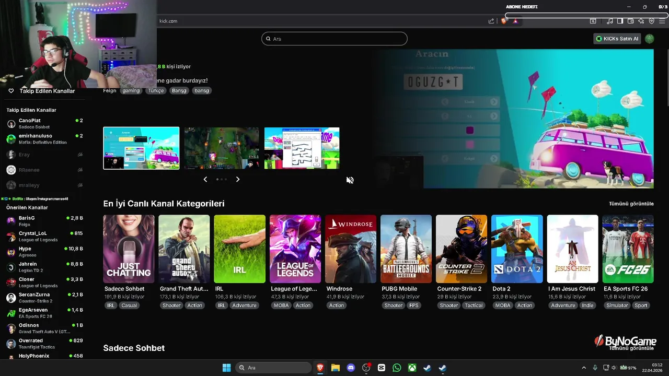Screen dimensions: 669x376
Task: Open the browser media control music icon
Action: 610,21
